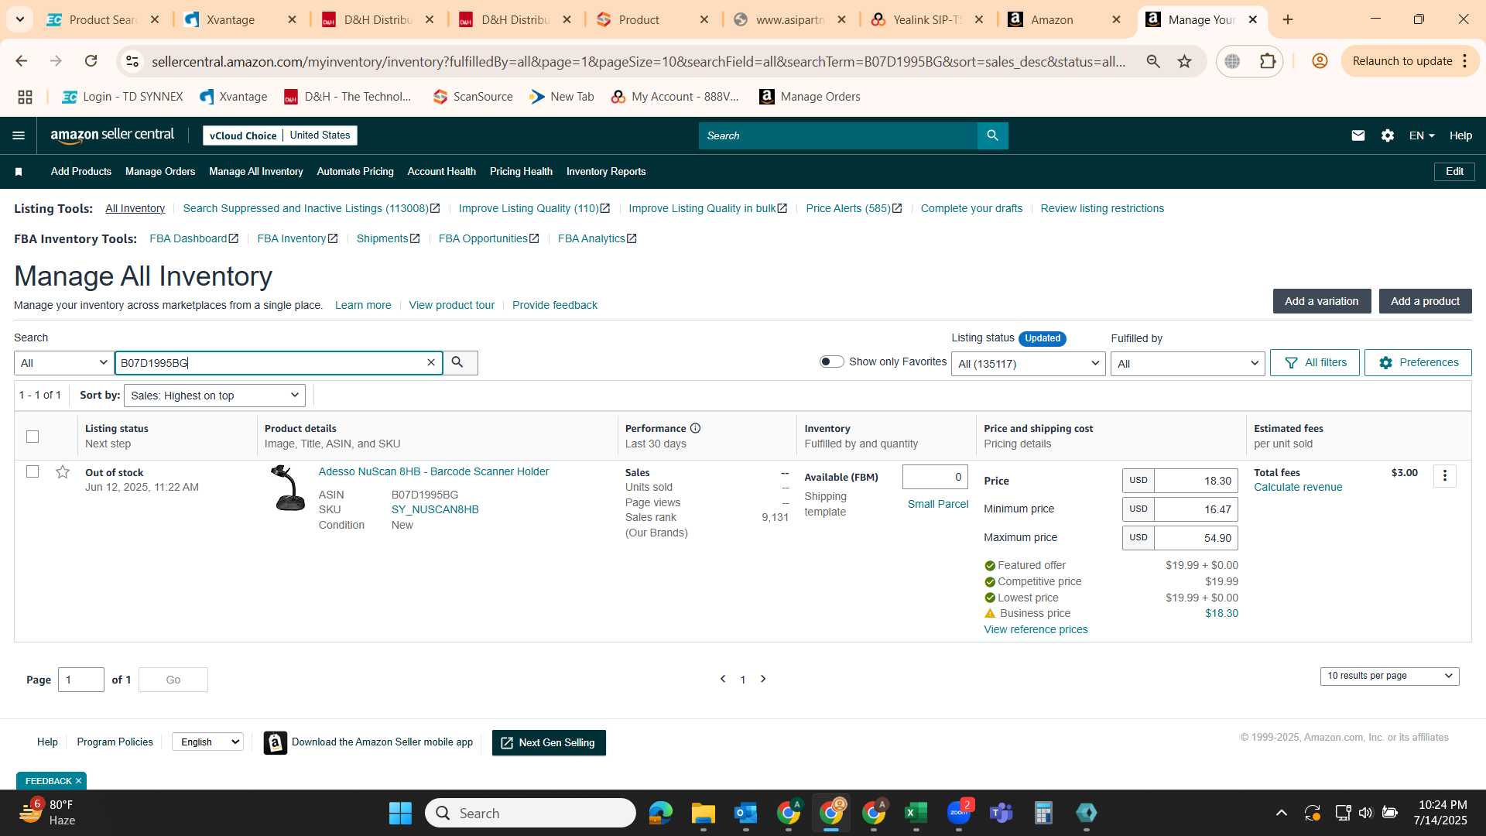Open the kebab menu for Adesso listing
1486x836 pixels.
click(1444, 475)
